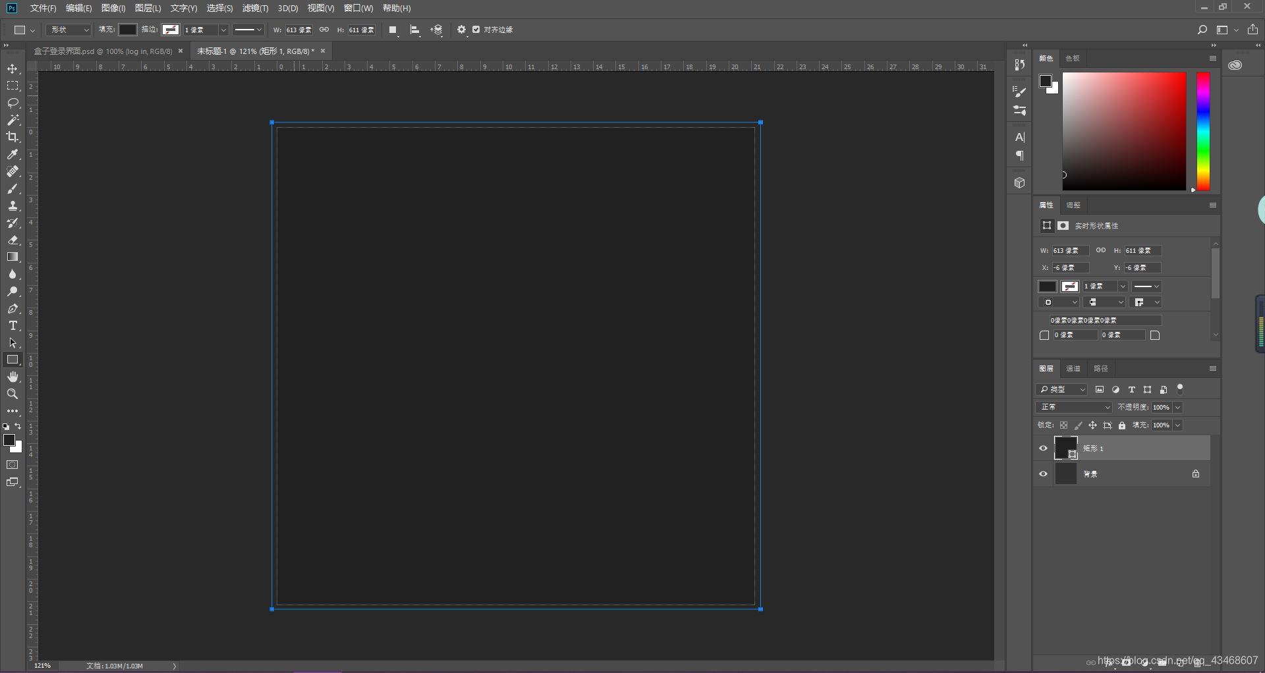Open the 文件(F) menu
Viewport: 1265px width, 673px height.
[43, 8]
